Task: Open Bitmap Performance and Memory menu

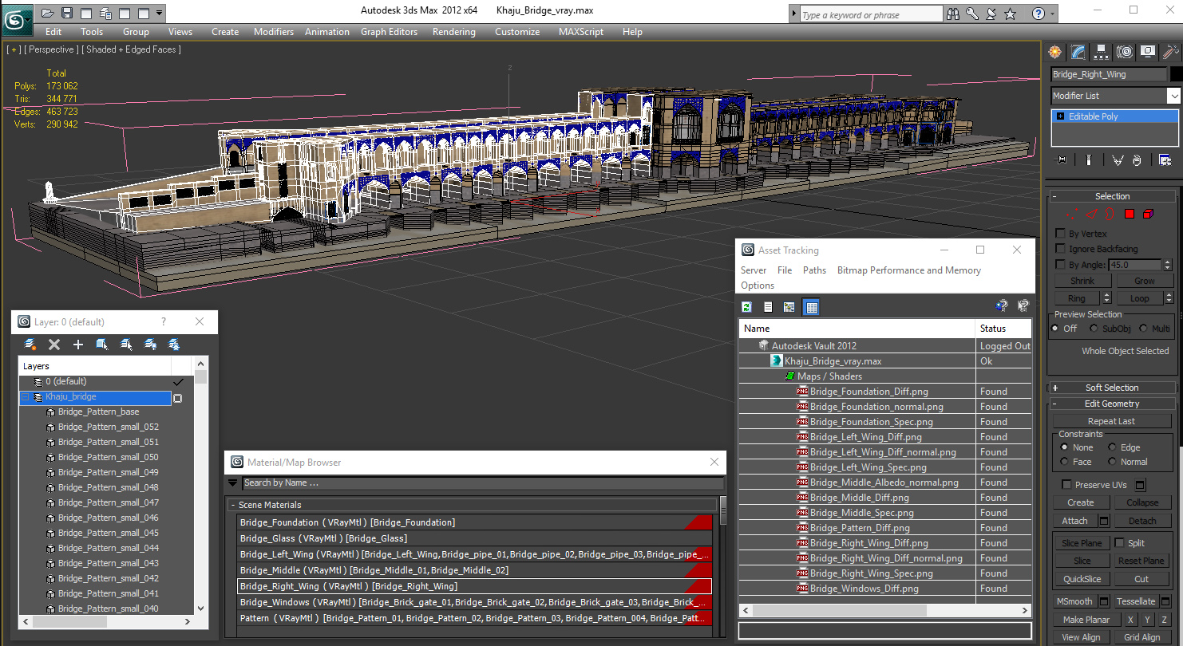Action: (909, 270)
